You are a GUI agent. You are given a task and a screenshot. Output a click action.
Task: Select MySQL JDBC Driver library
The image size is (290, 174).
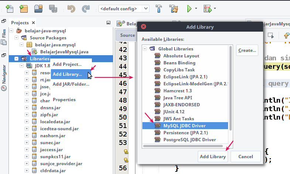pyautogui.click(x=185, y=126)
